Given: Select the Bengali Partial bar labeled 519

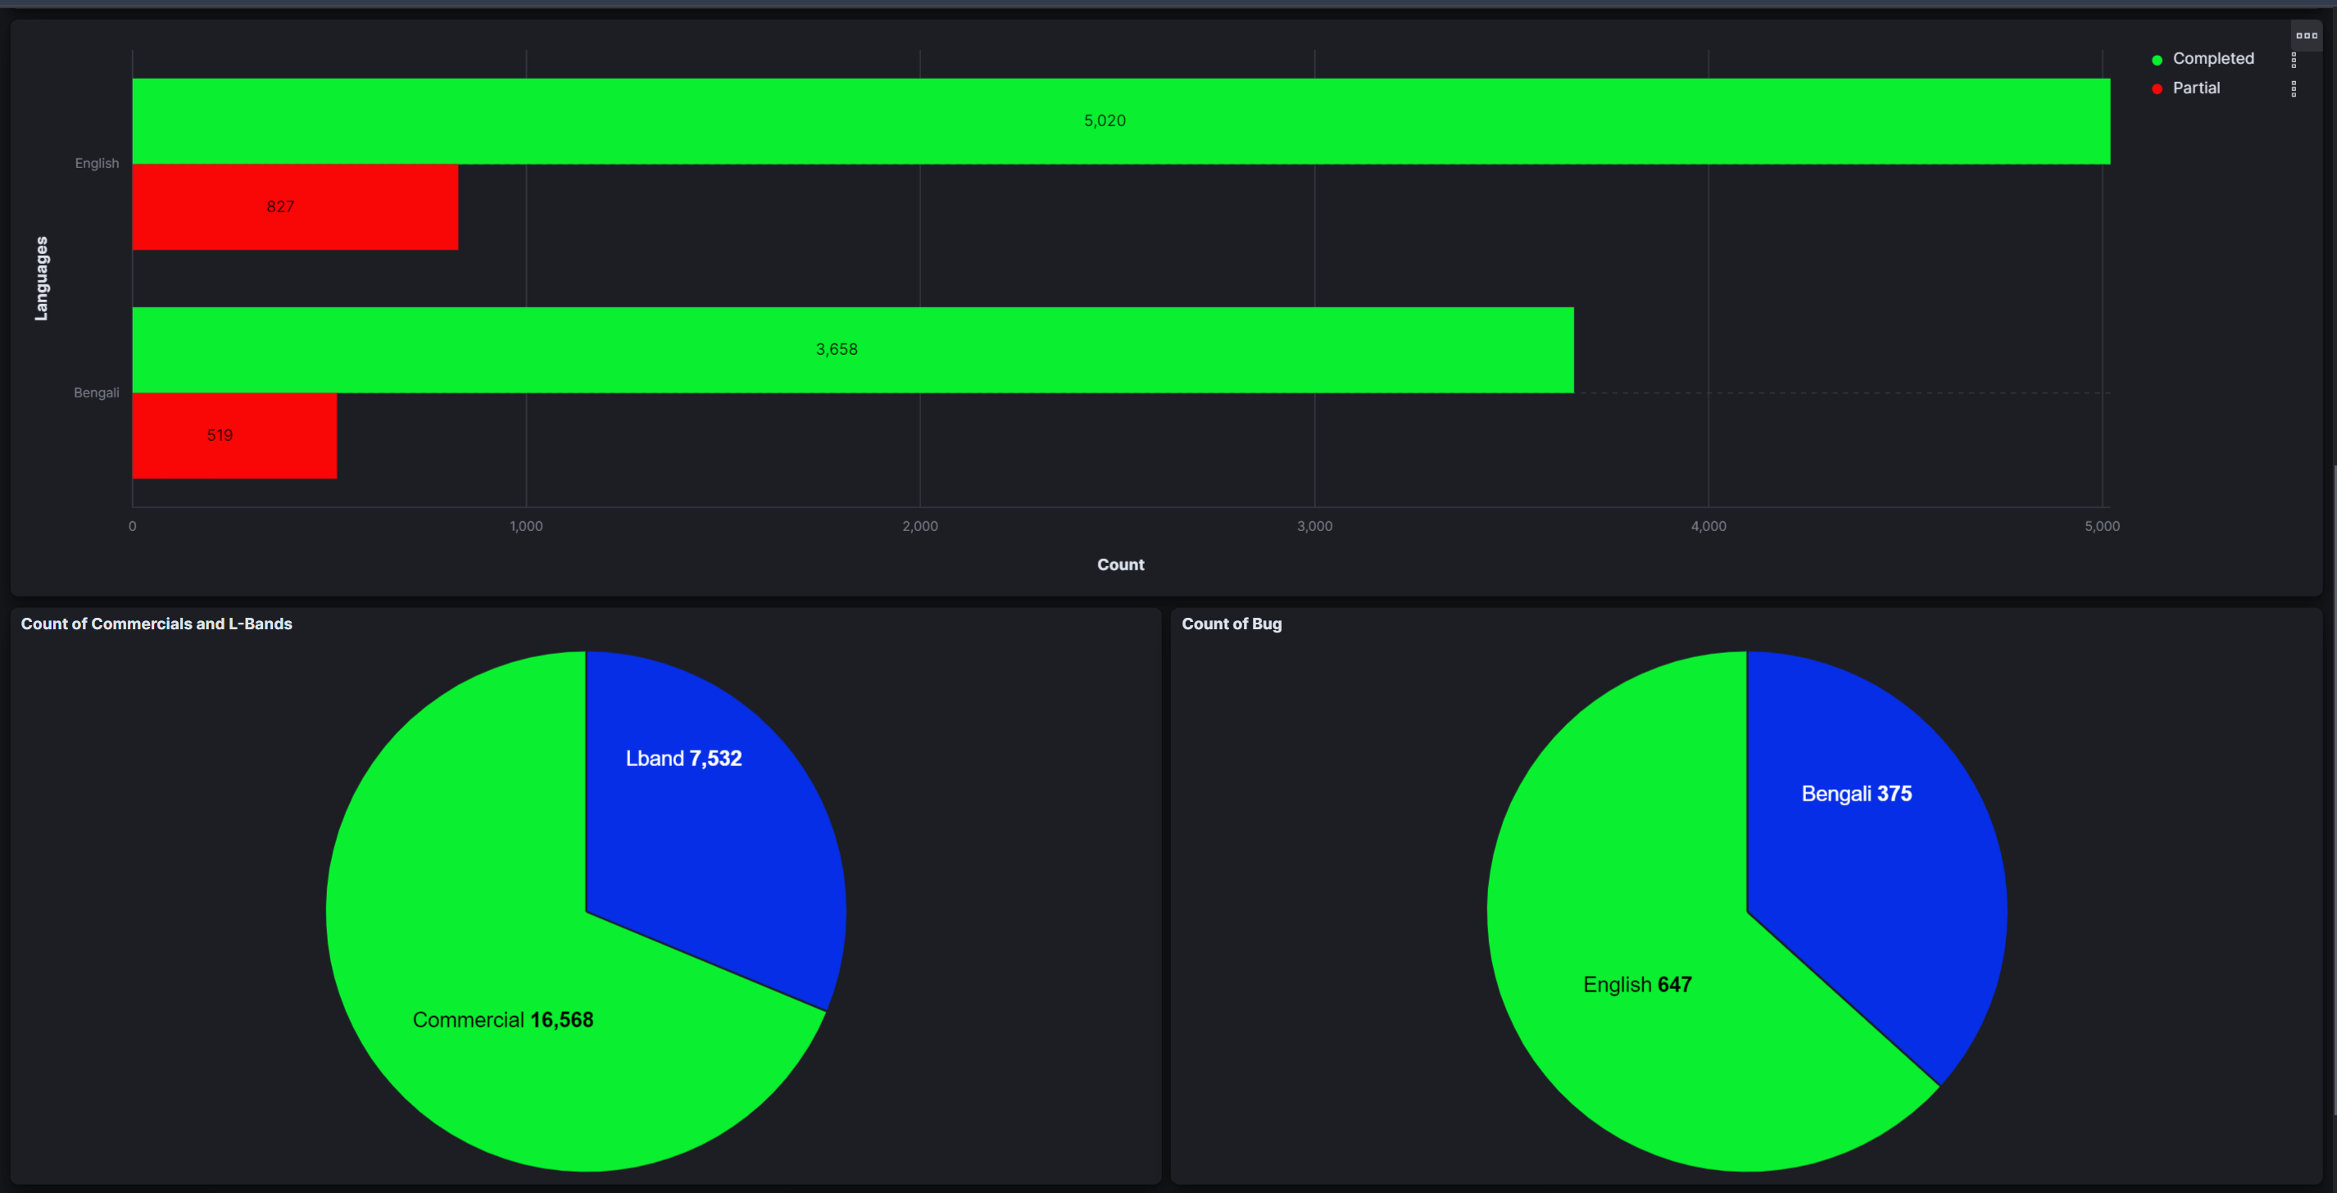Looking at the screenshot, I should coord(234,435).
